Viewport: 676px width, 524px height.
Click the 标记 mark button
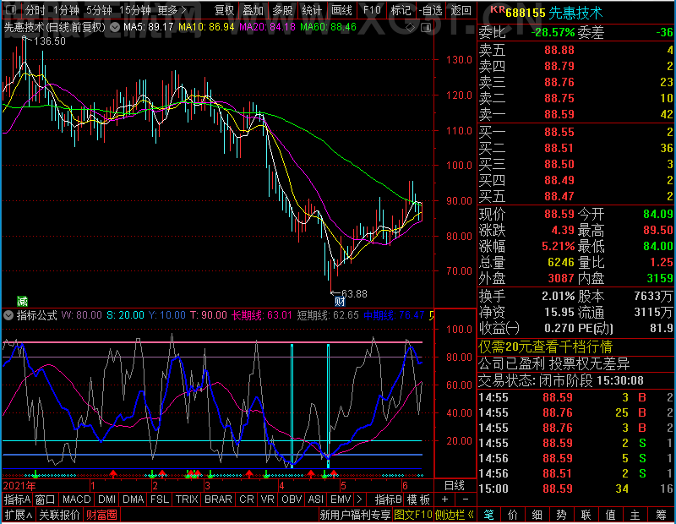tap(401, 10)
